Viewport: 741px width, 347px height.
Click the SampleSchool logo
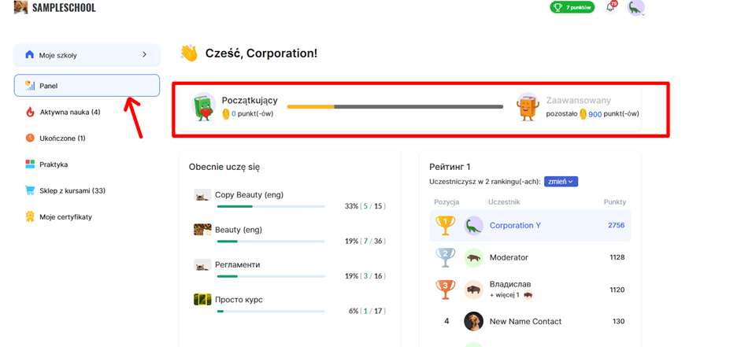[x=56, y=8]
